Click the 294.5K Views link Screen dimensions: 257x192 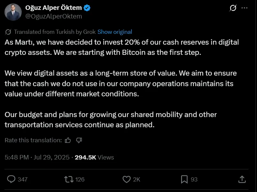point(93,157)
